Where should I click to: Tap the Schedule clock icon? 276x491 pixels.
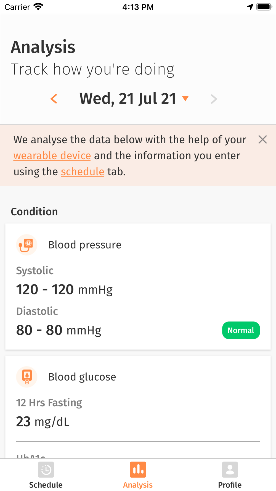[46, 469]
